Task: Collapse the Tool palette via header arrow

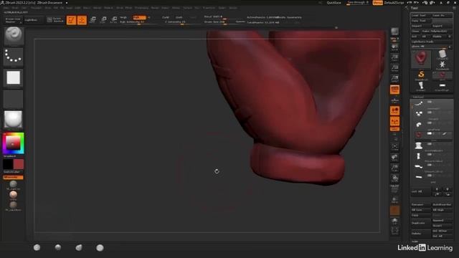Action: 407,8
